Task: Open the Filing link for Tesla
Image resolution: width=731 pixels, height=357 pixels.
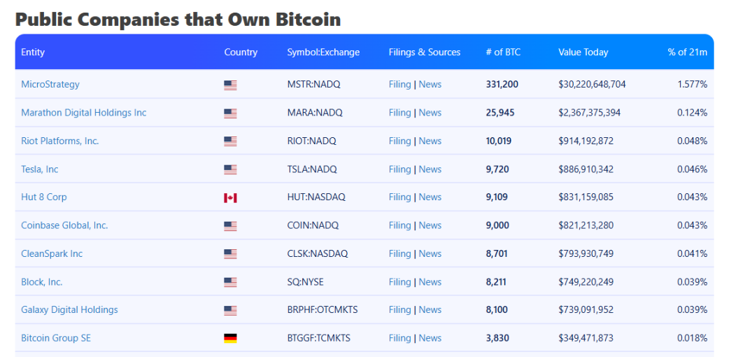Action: [x=399, y=169]
